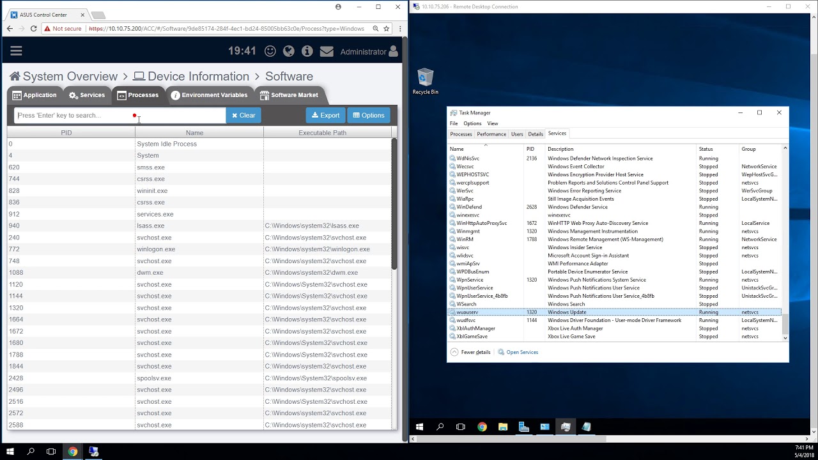Select the WinDefend service row
Viewport: 818px width, 460px height.
(x=614, y=207)
